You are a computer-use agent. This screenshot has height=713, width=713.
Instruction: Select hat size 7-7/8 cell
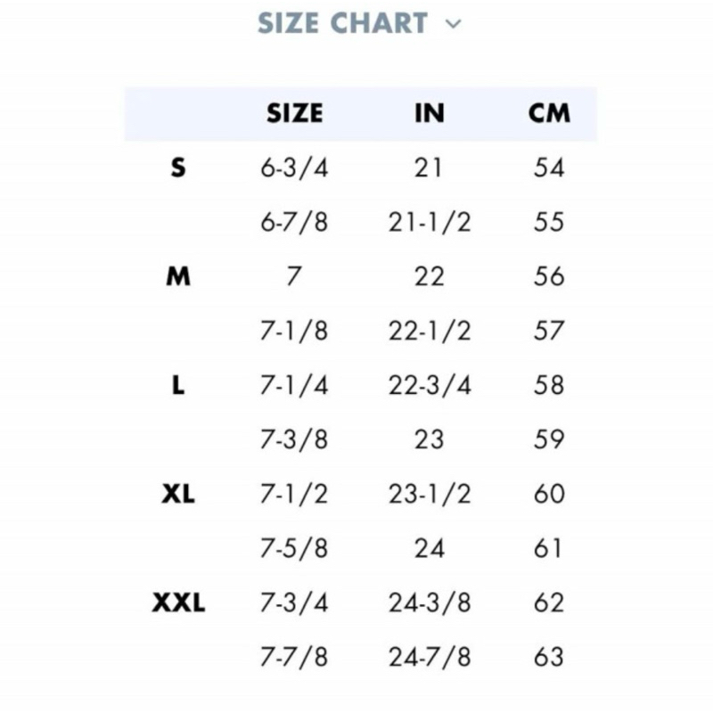coord(294,657)
